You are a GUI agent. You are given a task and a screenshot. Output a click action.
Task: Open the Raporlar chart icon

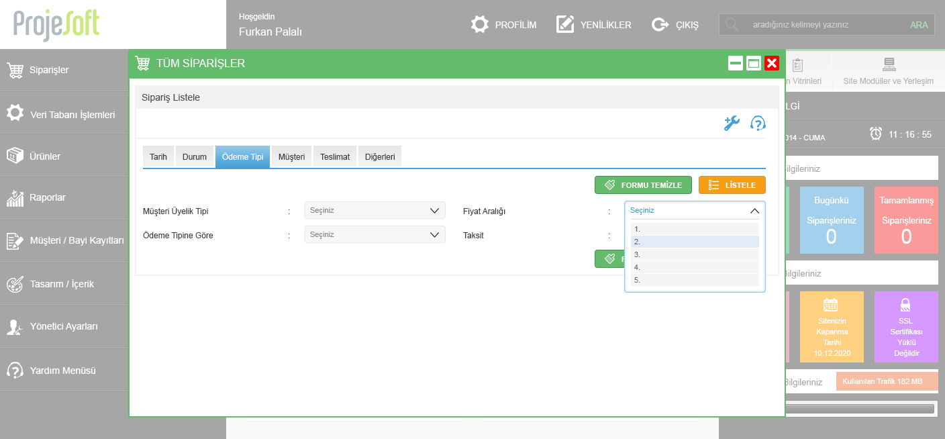click(15, 198)
